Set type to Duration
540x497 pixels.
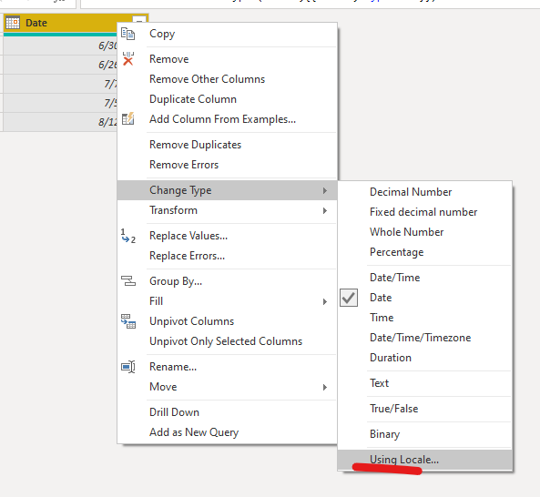(x=424, y=357)
